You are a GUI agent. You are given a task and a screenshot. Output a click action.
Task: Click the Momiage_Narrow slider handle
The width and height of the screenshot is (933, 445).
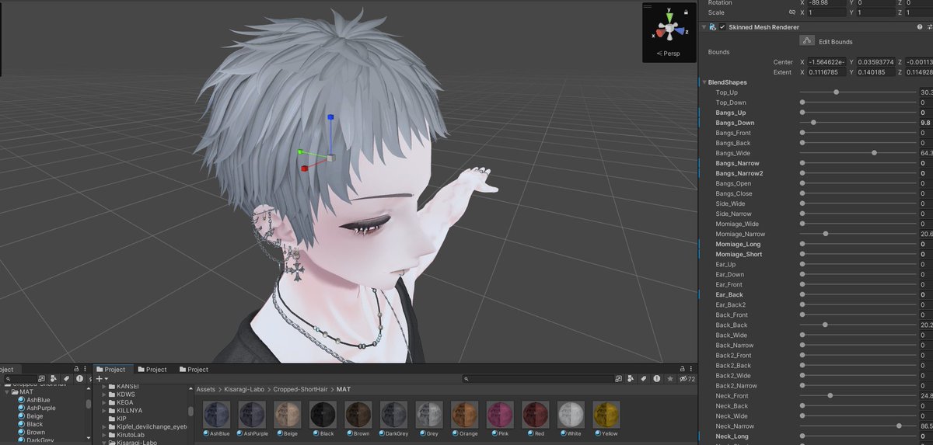(826, 234)
